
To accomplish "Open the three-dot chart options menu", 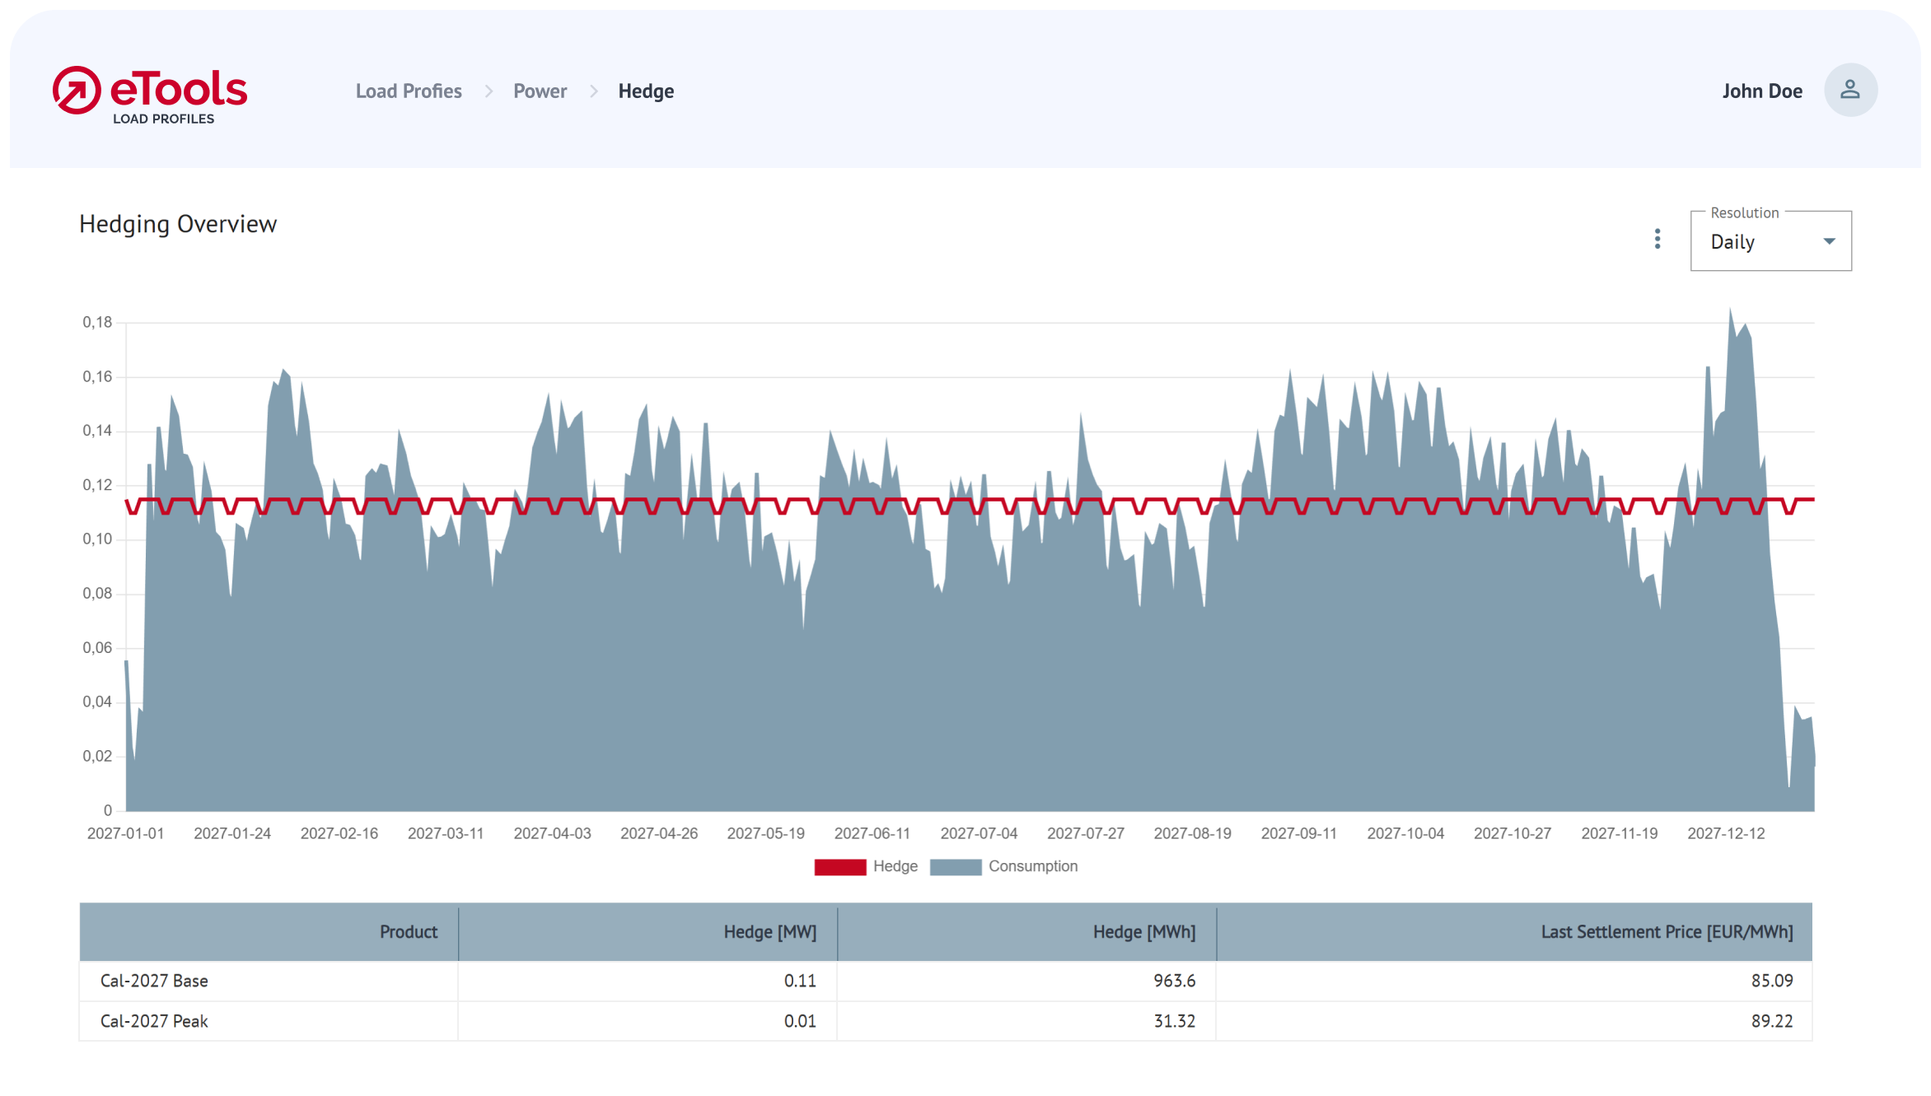I will click(x=1657, y=239).
